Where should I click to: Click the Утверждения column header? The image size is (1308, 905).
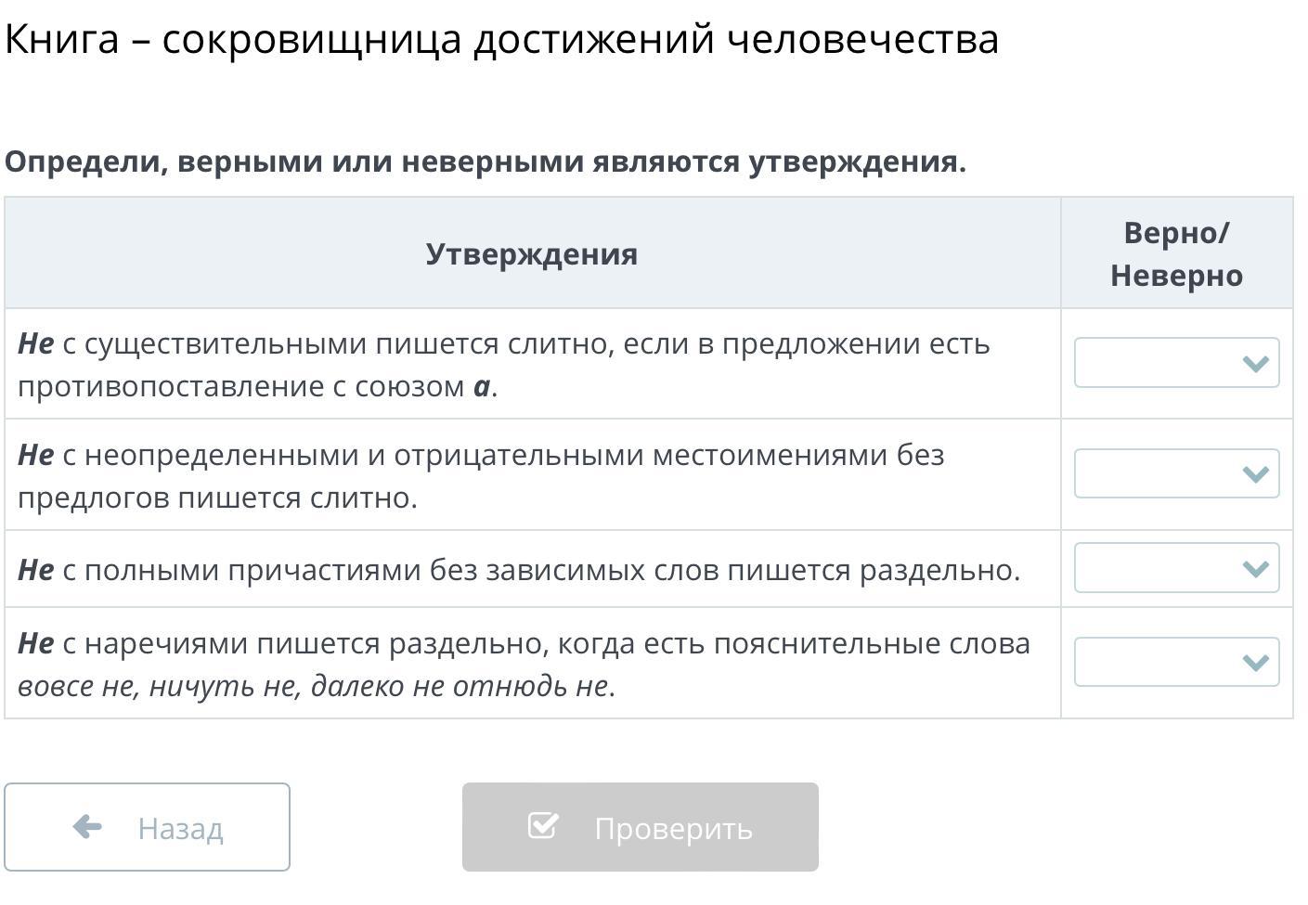pyautogui.click(x=532, y=253)
